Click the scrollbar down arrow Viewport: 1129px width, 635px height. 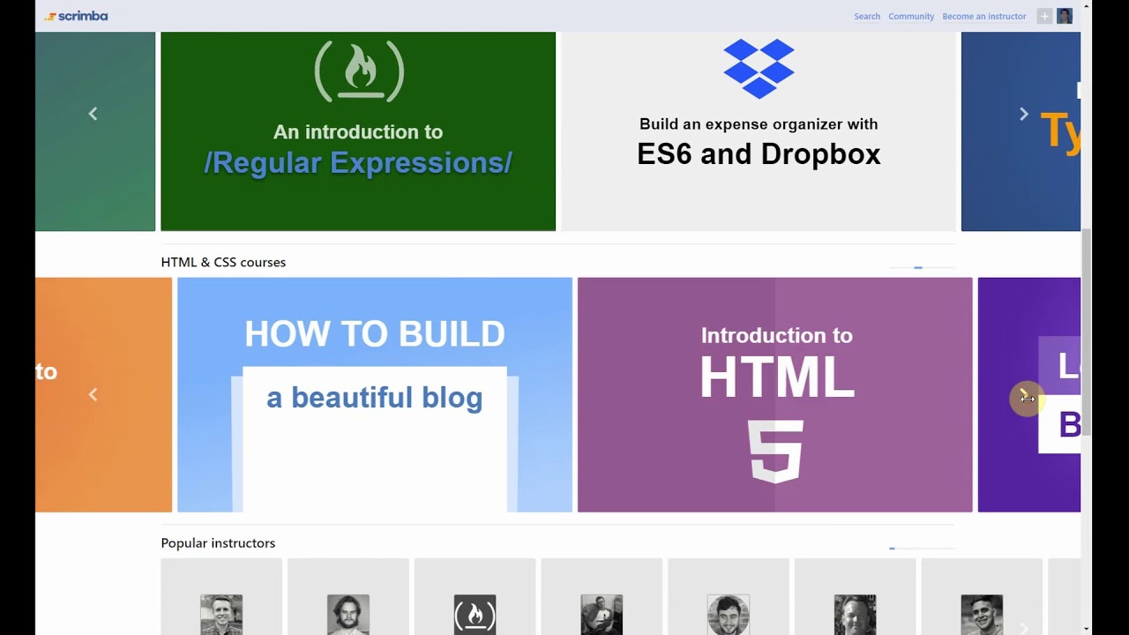(x=1087, y=629)
